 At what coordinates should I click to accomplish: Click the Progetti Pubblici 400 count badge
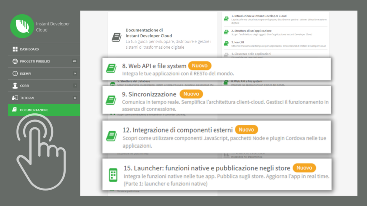coord(75,61)
